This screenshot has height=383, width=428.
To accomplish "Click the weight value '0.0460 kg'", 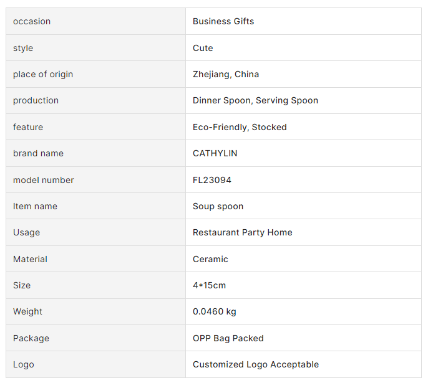I will coord(214,311).
